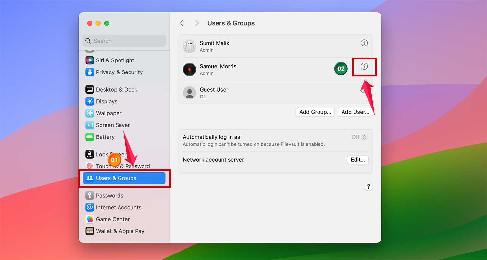This screenshot has height=260, width=487.
Task: Navigate back using the left chevron
Action: pos(182,23)
